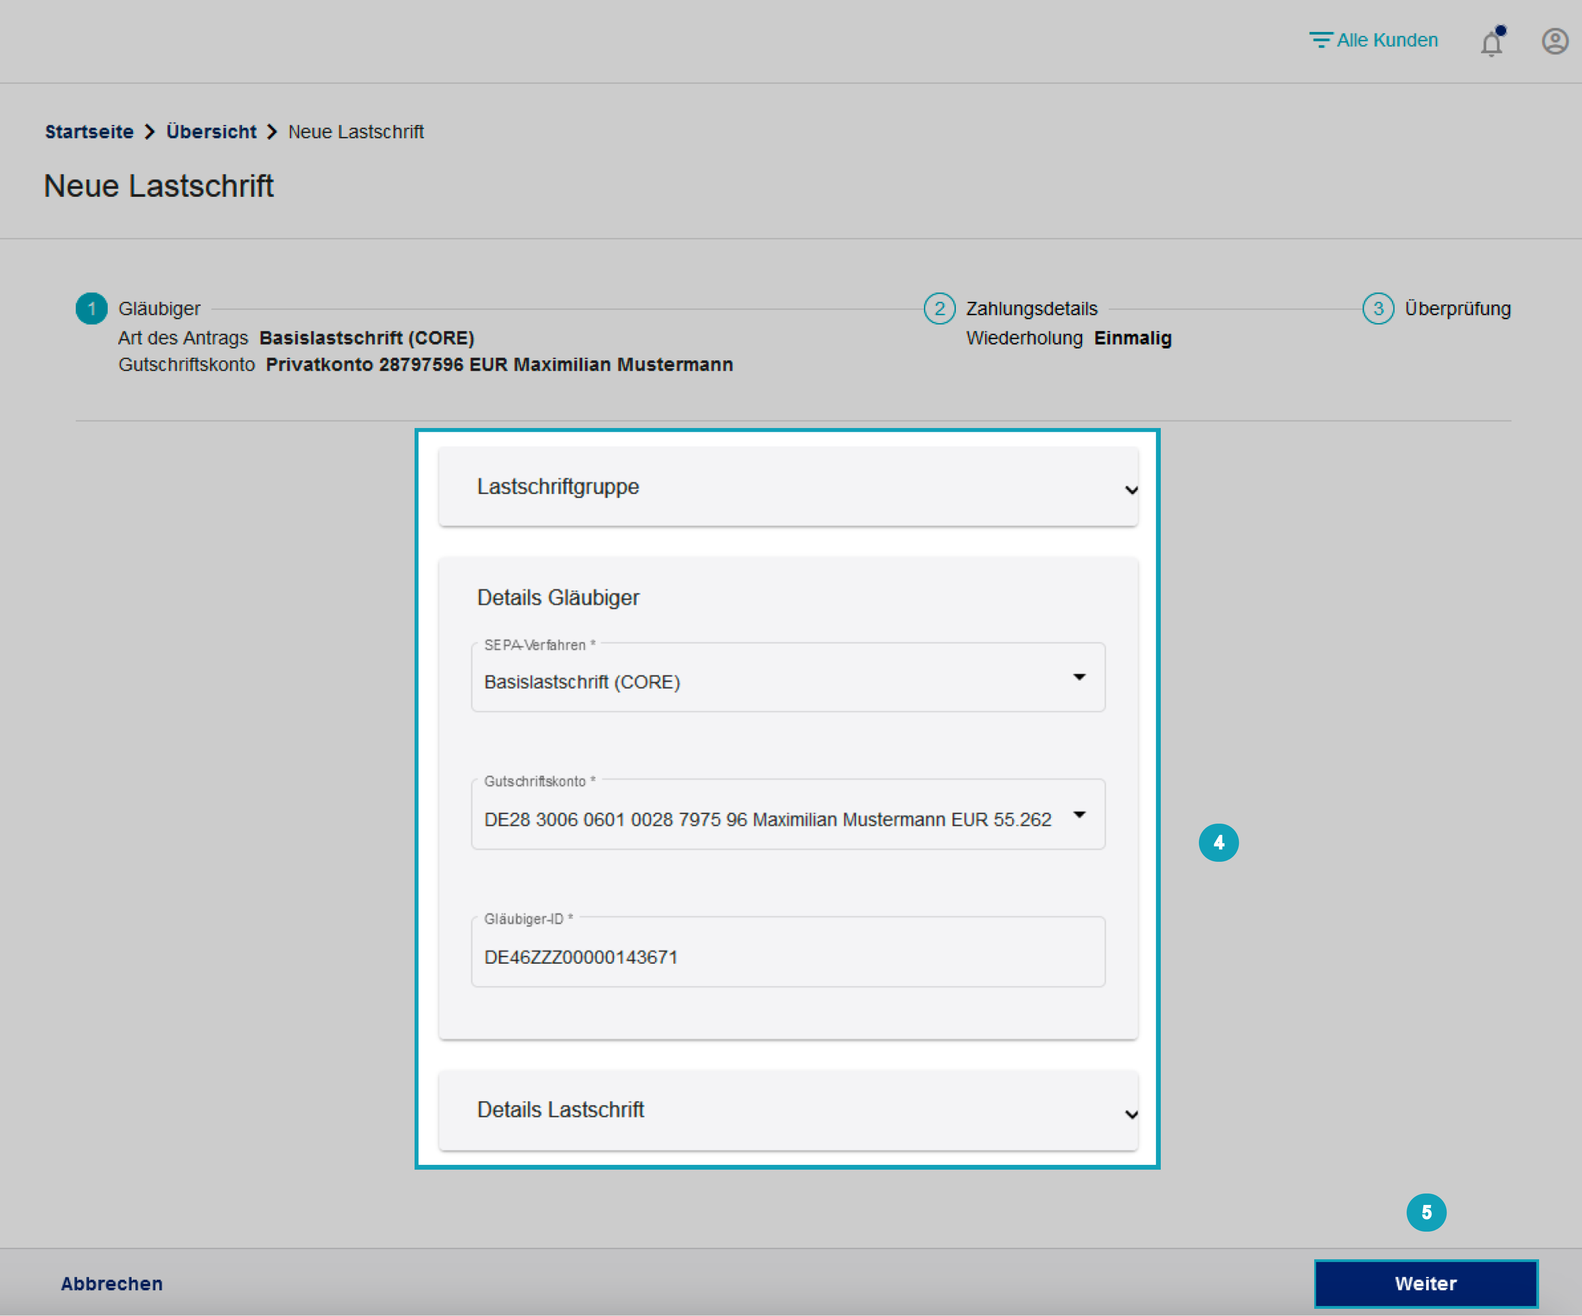
Task: Click the Abbrechen button
Action: pos(112,1284)
